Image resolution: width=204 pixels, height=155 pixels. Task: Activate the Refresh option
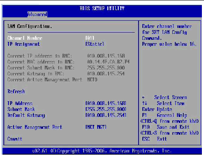[x=16, y=91]
